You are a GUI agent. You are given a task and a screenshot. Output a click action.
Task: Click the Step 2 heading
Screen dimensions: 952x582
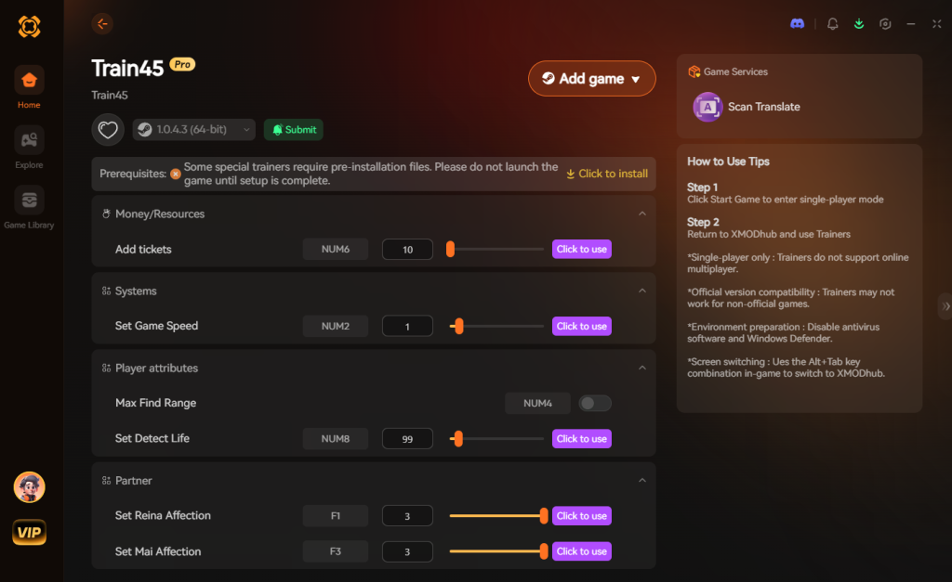tap(703, 223)
